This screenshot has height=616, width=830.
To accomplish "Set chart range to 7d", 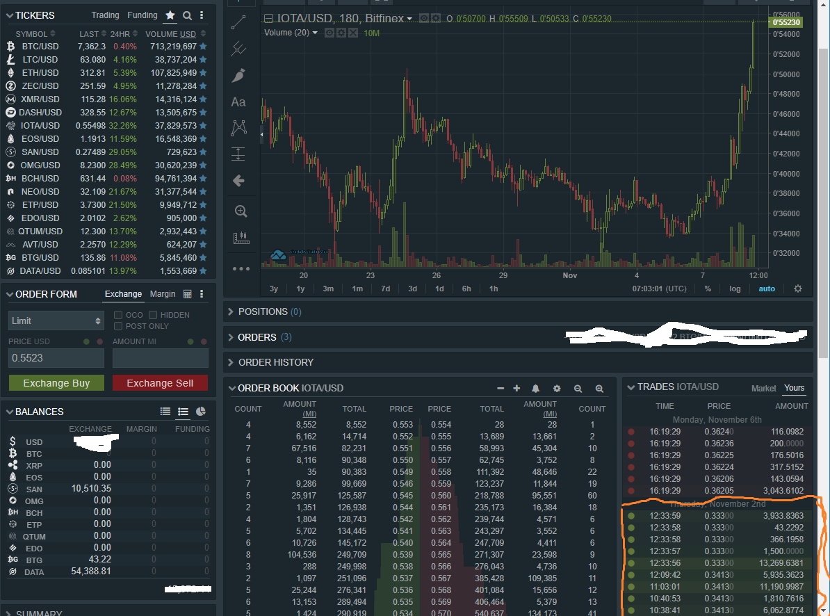I will tap(385, 289).
